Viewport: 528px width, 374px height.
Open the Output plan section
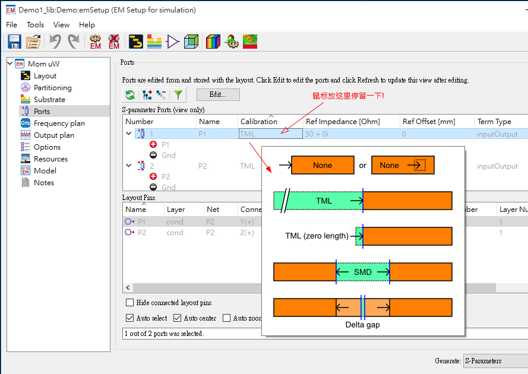54,135
